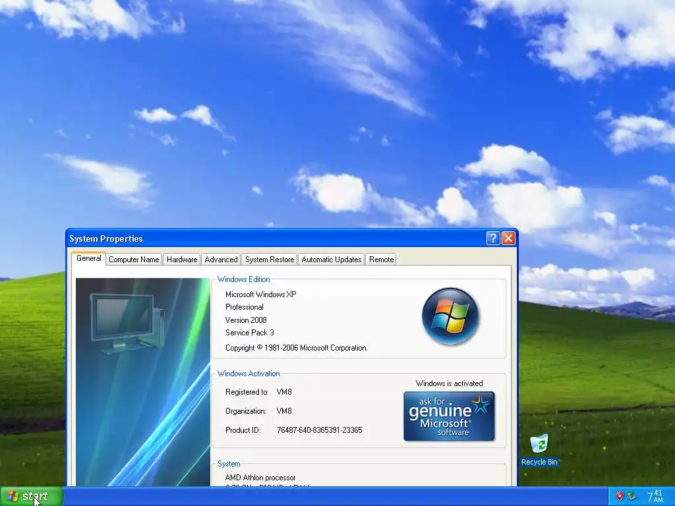Select the General tab

point(89,258)
